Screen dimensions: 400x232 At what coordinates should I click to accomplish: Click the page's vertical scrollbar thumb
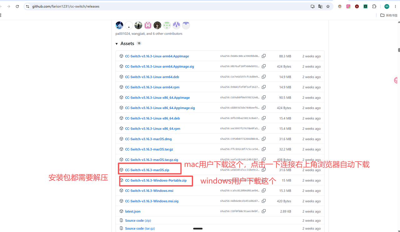[x=399, y=50]
